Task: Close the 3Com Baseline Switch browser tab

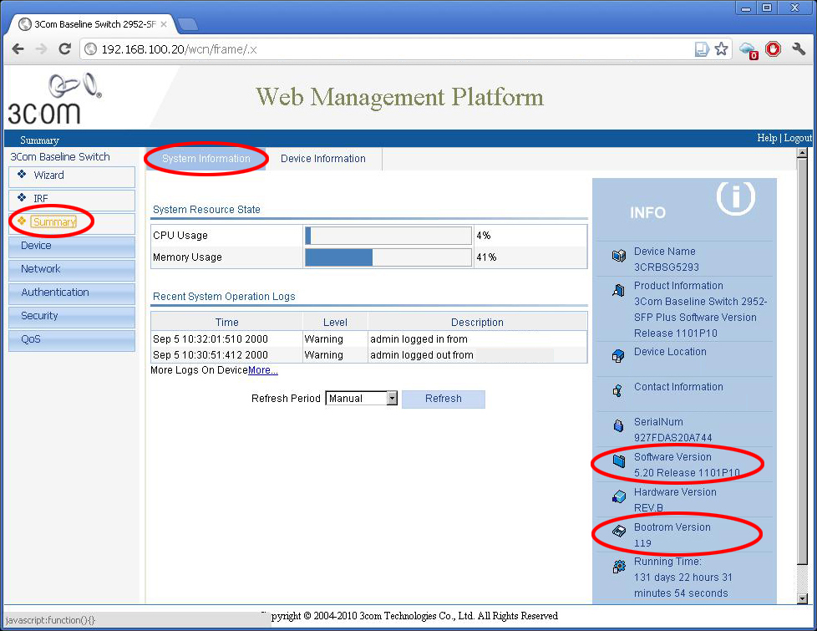Action: point(164,24)
